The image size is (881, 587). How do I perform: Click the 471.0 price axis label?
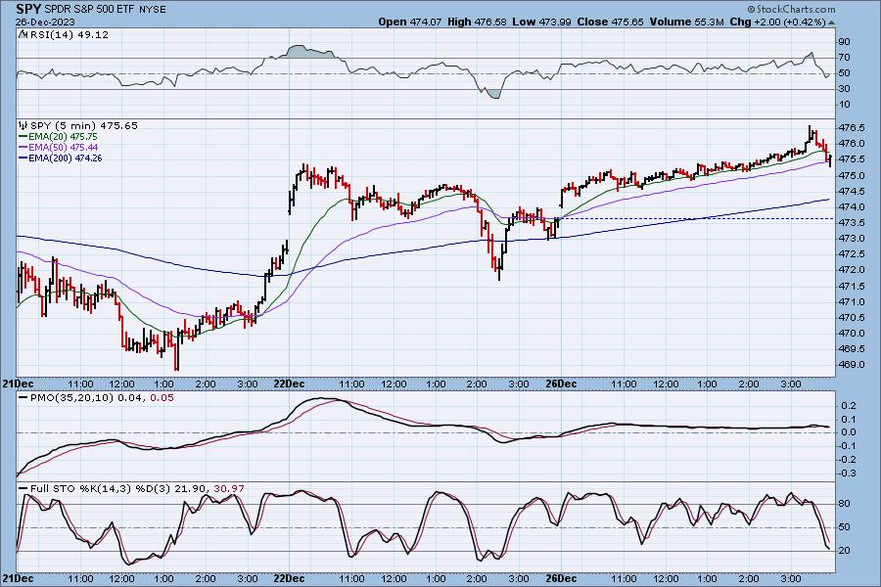(x=852, y=301)
